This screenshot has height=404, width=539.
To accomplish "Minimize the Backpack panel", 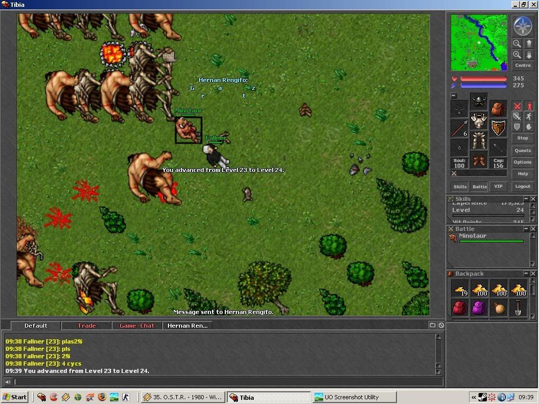I will click(x=526, y=273).
